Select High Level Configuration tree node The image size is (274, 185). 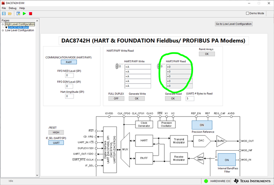tap(20, 24)
